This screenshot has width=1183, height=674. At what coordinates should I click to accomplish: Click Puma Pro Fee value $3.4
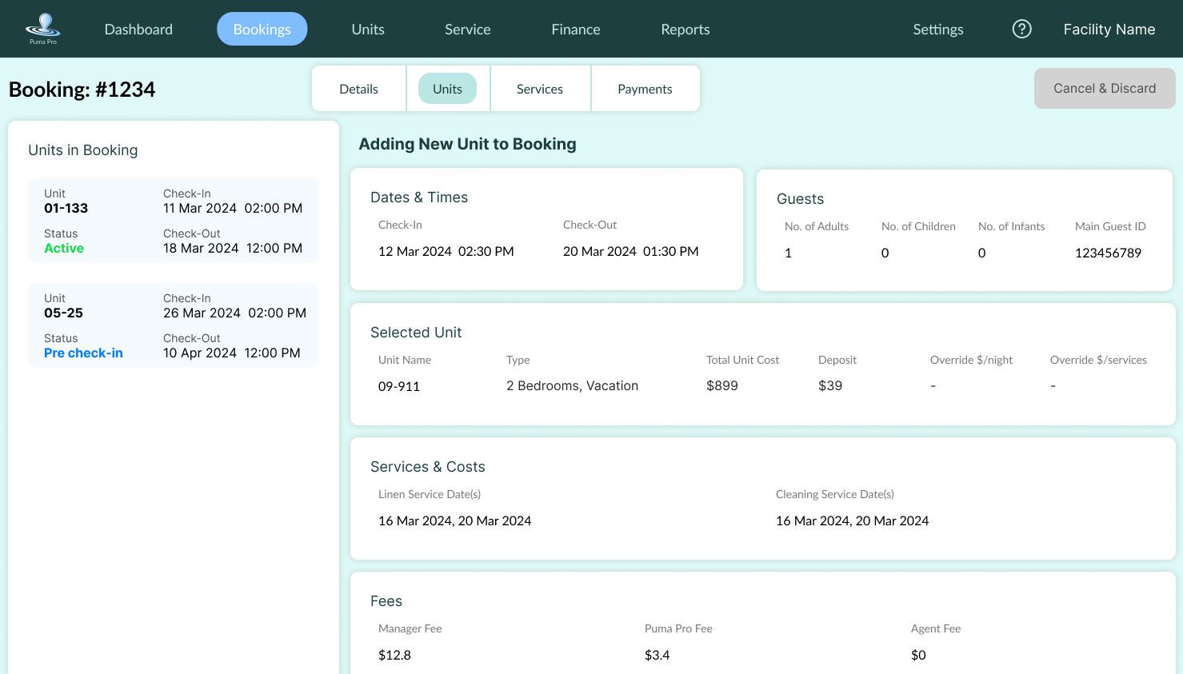tap(657, 656)
